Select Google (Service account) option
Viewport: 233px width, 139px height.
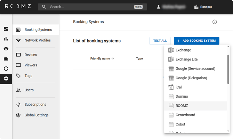[x=195, y=68]
